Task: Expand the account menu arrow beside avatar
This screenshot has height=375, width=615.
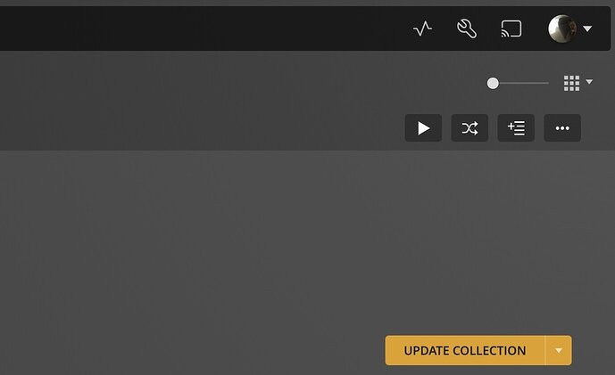Action: tap(587, 29)
